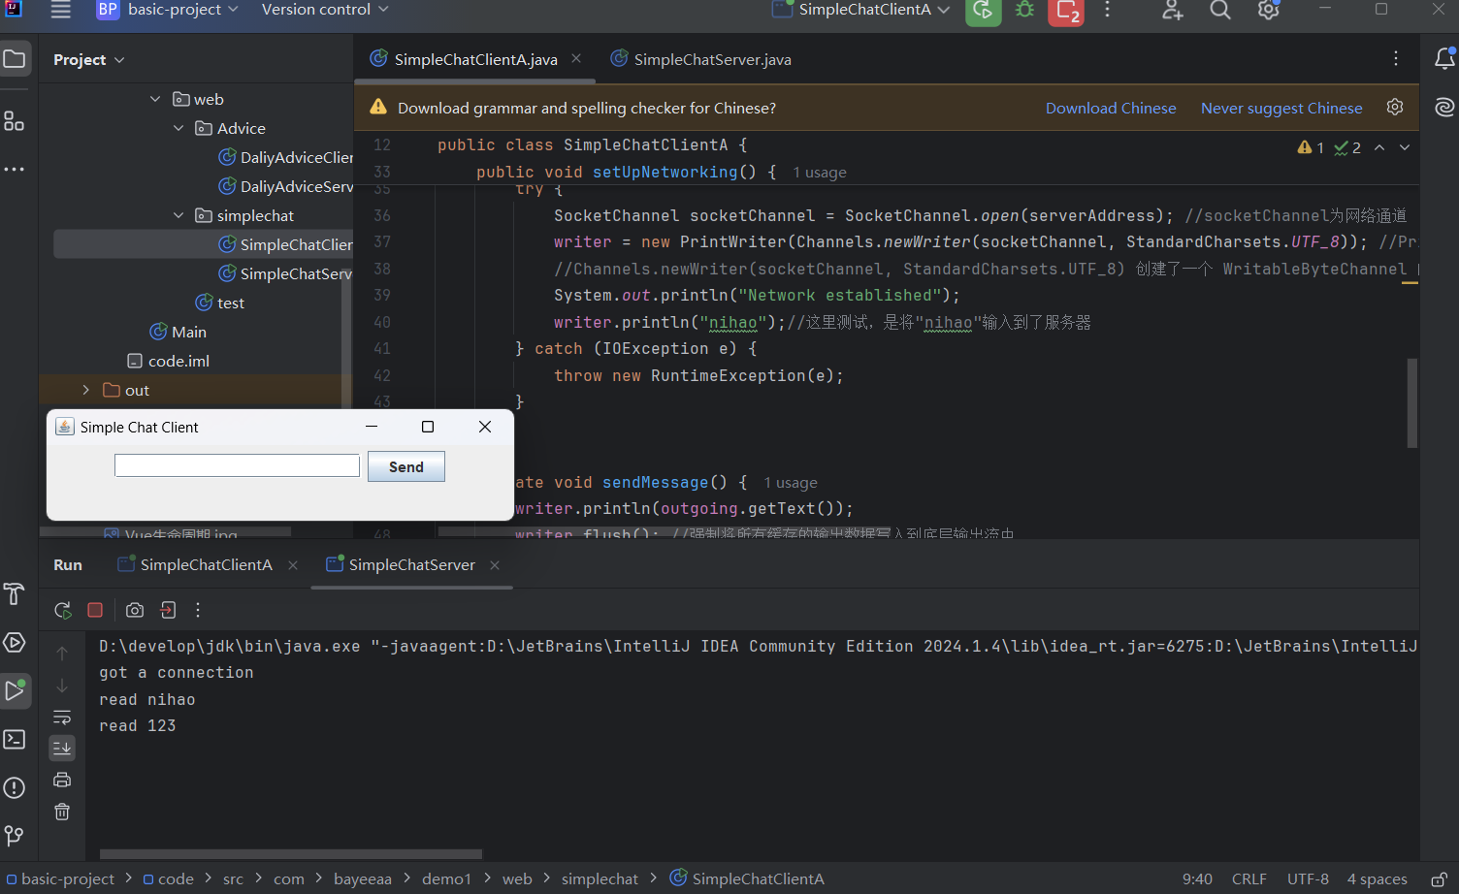Open the Services tool window icon
The height and width of the screenshot is (894, 1459).
15,642
